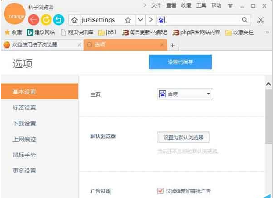Viewport: 273px width, 198px height.
Task: Open new tab with plus button
Action: 172,45
